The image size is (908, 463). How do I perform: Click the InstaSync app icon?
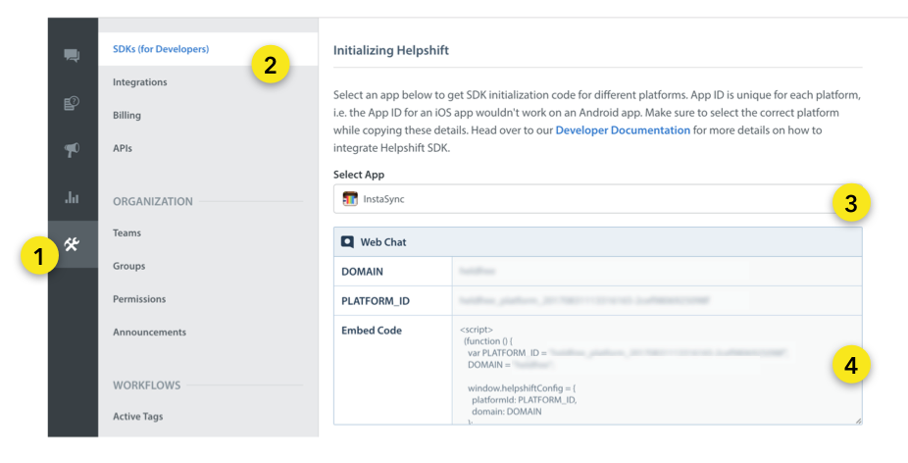tap(350, 199)
